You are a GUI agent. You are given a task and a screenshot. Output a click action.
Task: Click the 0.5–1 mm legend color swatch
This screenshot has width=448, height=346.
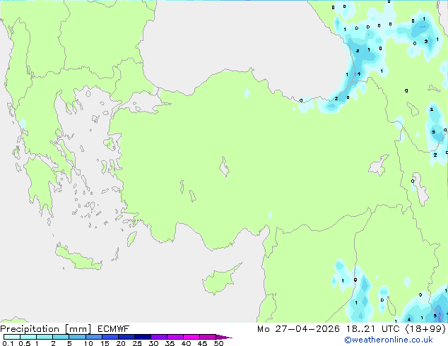[x=28, y=337]
